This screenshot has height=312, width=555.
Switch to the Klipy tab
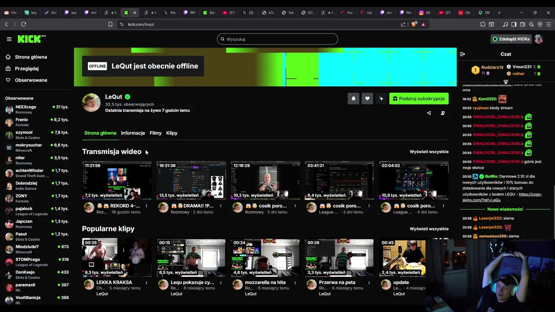pos(172,133)
